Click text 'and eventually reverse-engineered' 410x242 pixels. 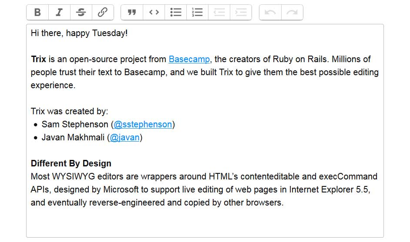98,202
